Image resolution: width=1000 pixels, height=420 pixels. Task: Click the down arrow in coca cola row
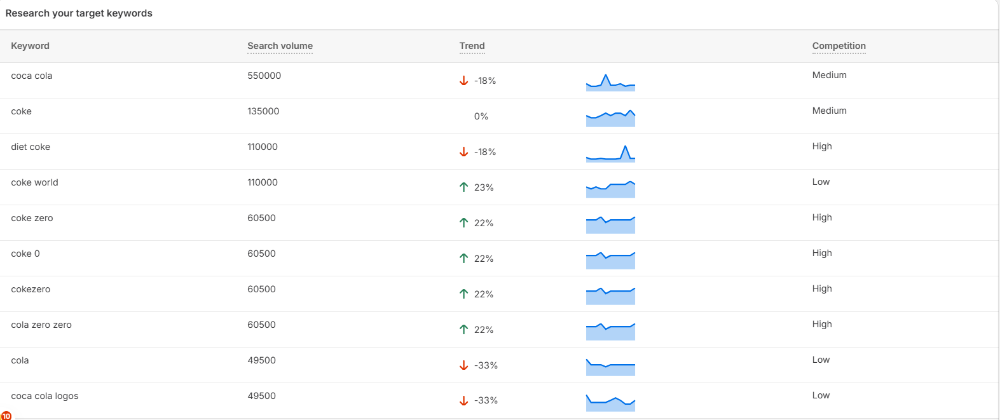(x=463, y=81)
